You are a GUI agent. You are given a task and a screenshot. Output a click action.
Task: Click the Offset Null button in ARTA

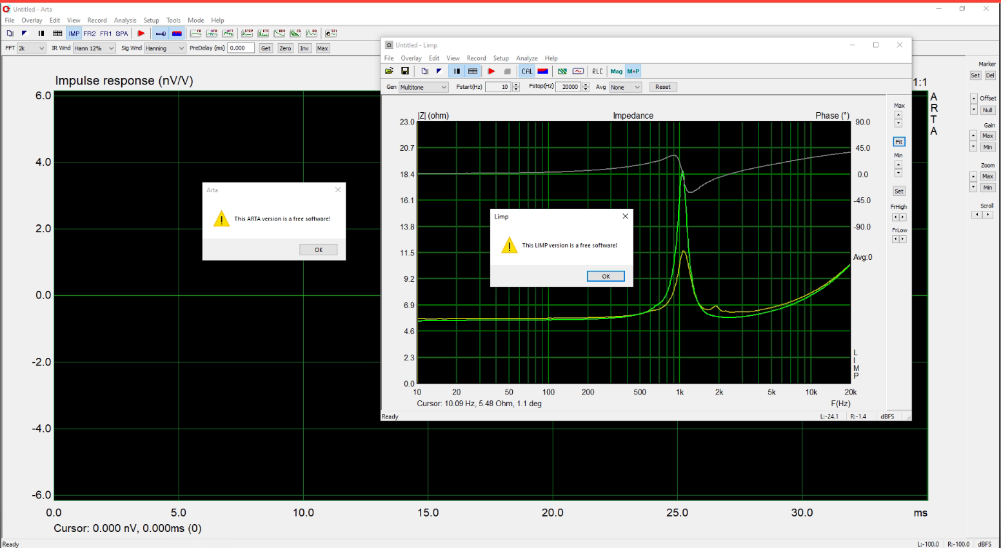987,110
